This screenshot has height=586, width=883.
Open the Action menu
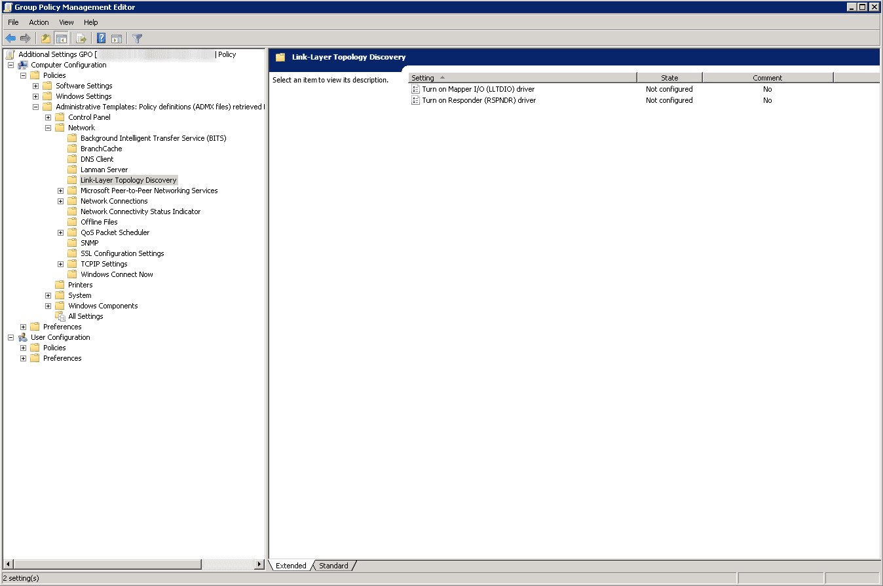pyautogui.click(x=39, y=22)
